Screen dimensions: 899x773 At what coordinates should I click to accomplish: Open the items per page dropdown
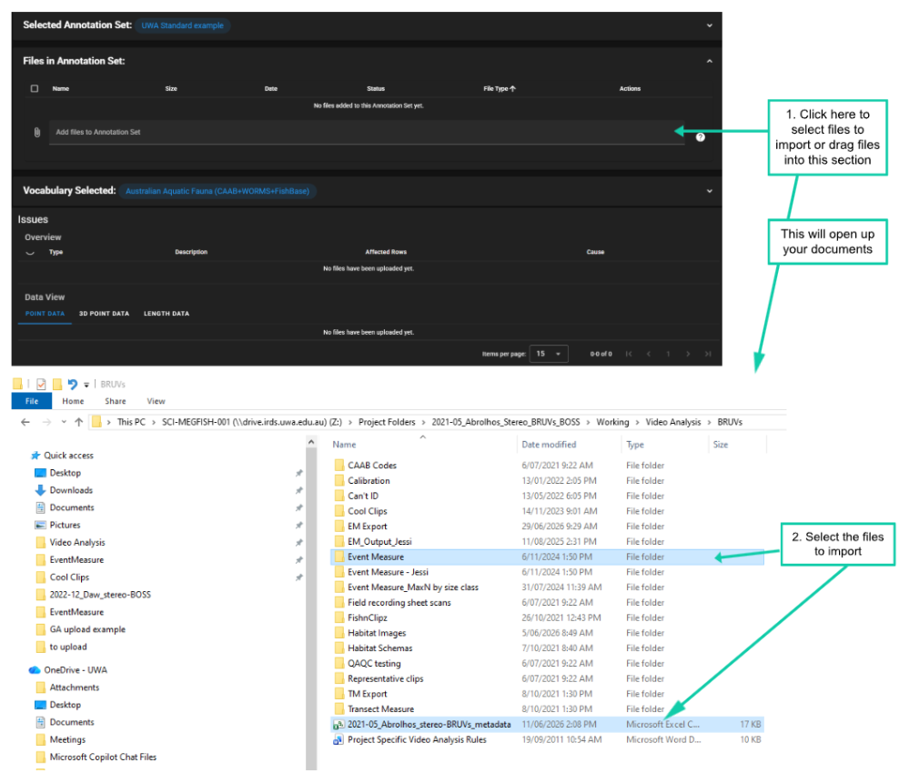[x=549, y=354]
